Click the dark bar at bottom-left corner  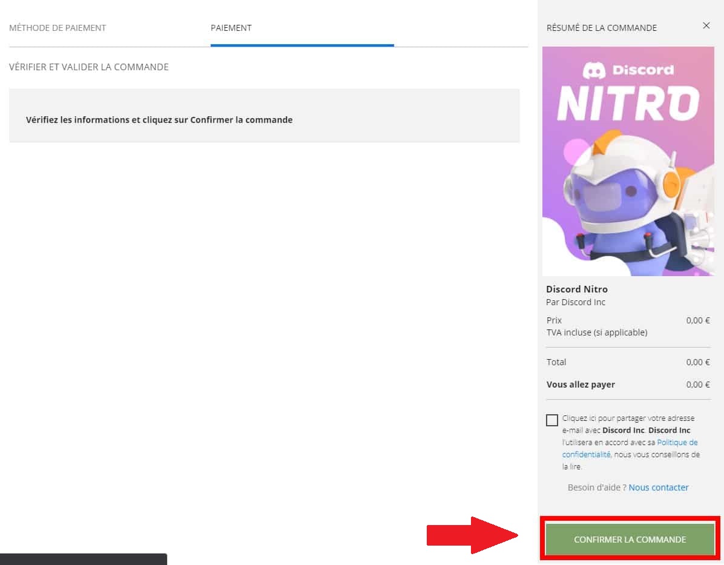83,559
